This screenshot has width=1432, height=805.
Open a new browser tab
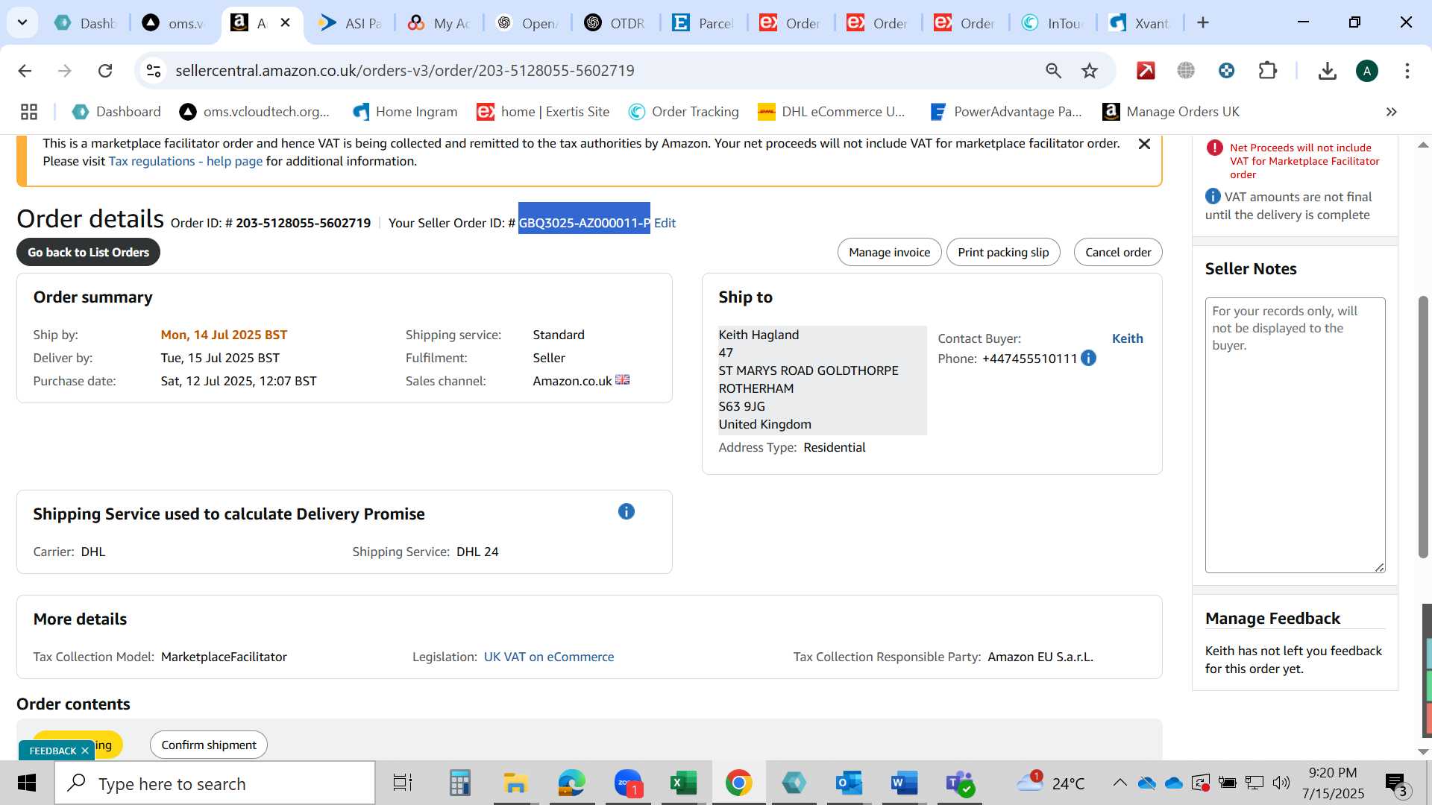[1203, 23]
